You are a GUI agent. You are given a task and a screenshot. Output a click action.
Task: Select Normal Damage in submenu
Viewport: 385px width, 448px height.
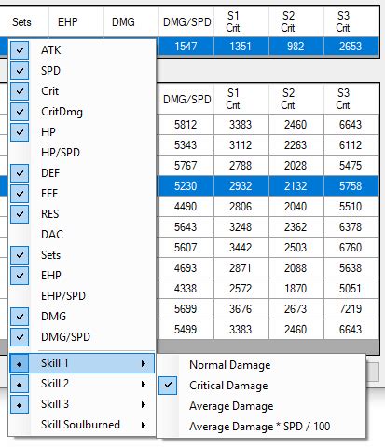pos(261,365)
